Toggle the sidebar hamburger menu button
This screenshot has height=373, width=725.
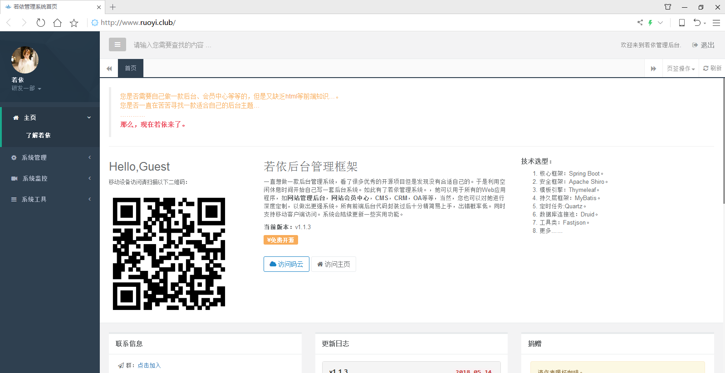[x=118, y=44]
